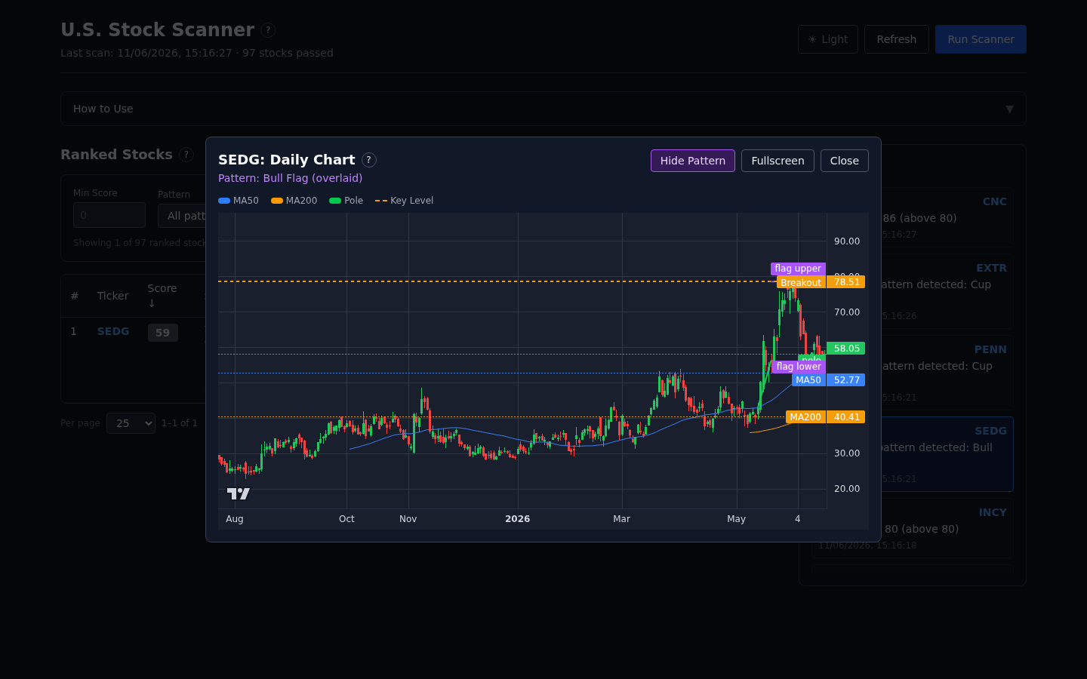This screenshot has width=1087, height=679.
Task: Click the Breakout label on chart
Action: (801, 282)
